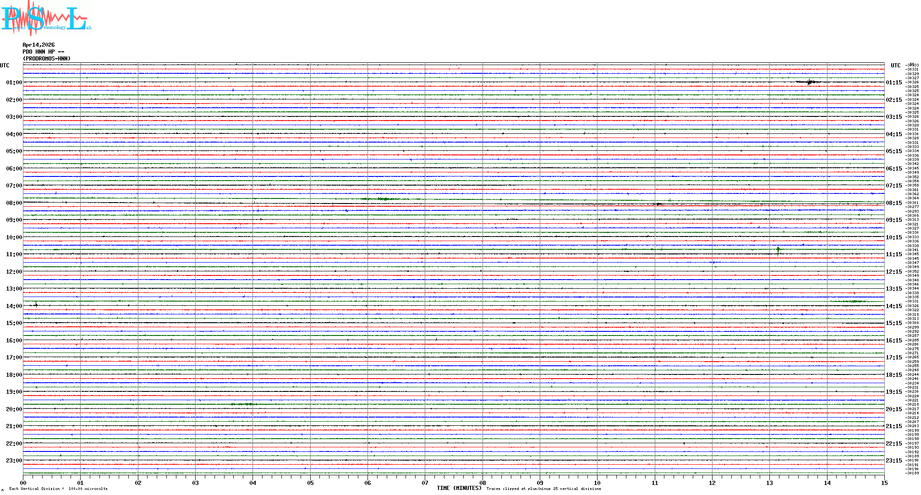Click the Each Vertical Division microvolts note
Viewport: 921px width, 495px height.
click(58, 489)
